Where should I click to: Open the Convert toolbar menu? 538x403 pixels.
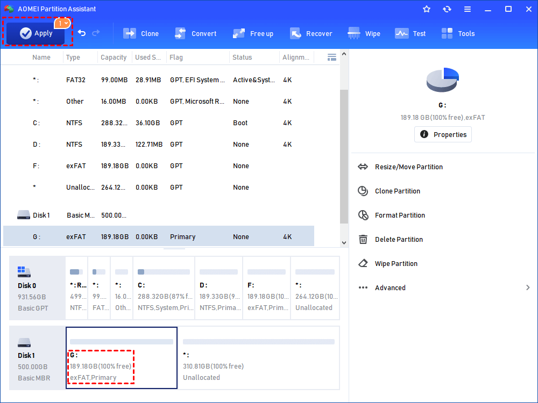(x=196, y=33)
